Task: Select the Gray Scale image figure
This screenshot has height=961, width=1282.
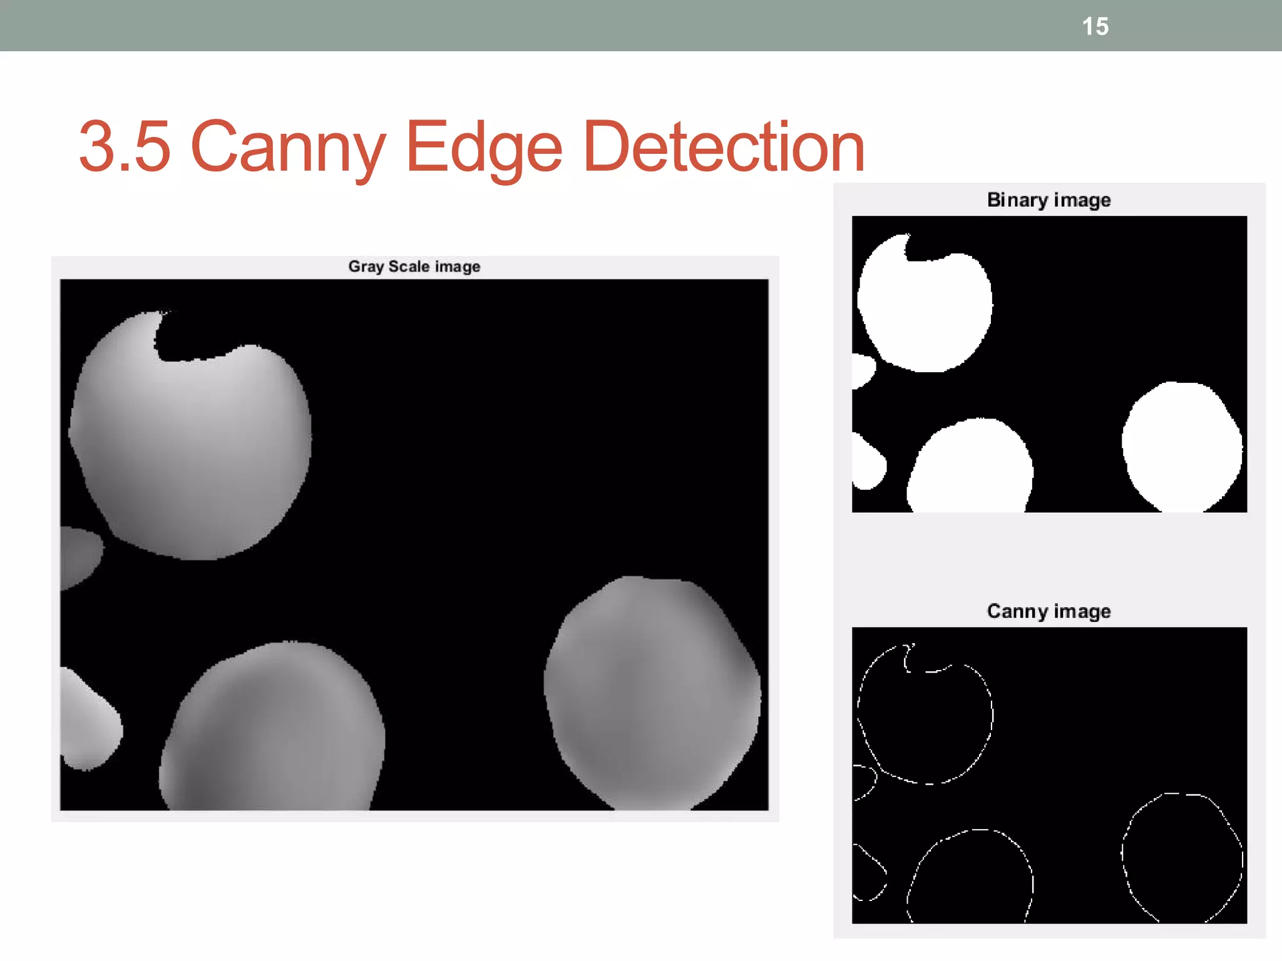Action: (x=414, y=545)
